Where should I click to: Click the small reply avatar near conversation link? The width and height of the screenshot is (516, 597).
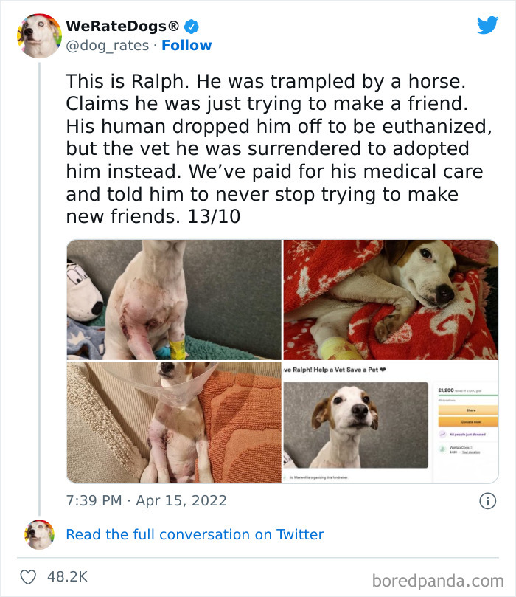(x=39, y=534)
